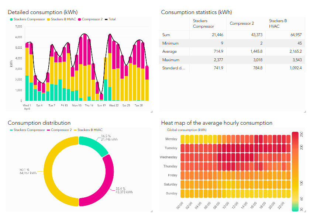
Task: Click the Tuesday row label in heat map
Action: pos(171,148)
